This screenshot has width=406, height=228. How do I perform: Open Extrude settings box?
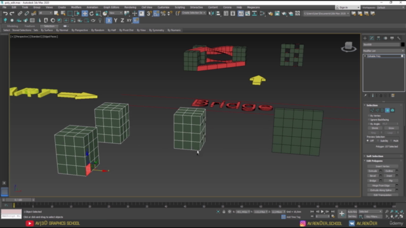click(x=381, y=171)
